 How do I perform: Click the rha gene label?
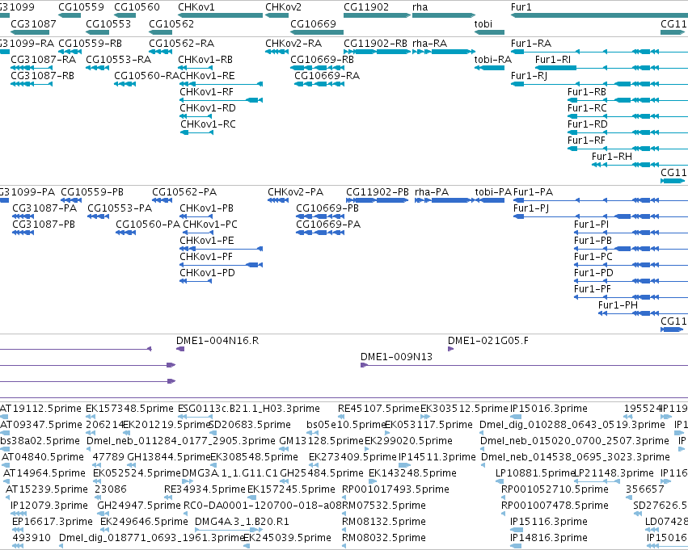(x=420, y=7)
